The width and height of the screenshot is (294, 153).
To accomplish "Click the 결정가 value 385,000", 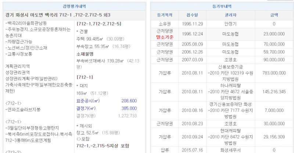I will pyautogui.click(x=129, y=108).
